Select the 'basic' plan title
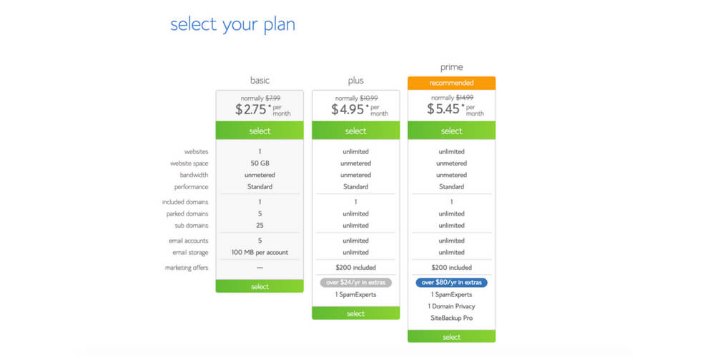715x357 pixels. coord(260,80)
